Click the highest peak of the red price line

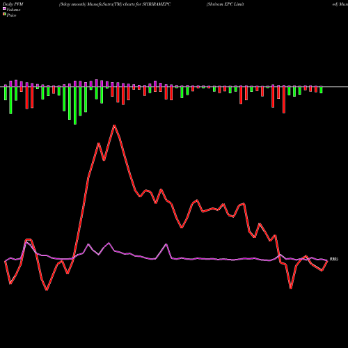114,125
